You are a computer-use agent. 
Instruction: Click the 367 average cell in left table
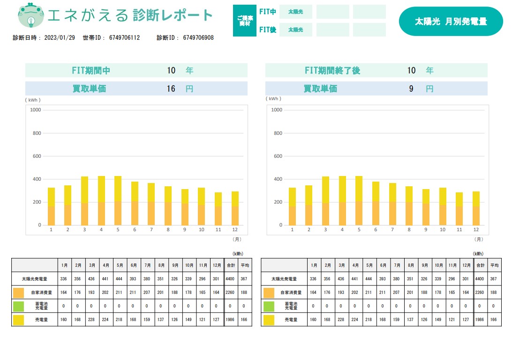point(244,279)
